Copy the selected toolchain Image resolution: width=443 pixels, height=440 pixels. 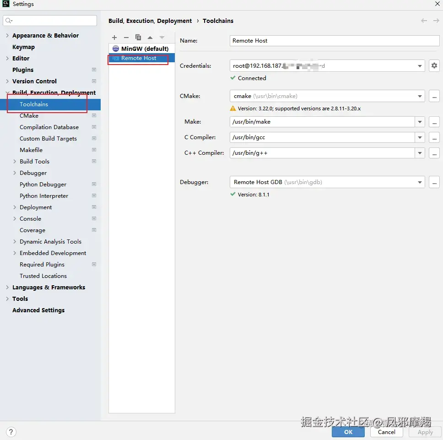tap(138, 38)
